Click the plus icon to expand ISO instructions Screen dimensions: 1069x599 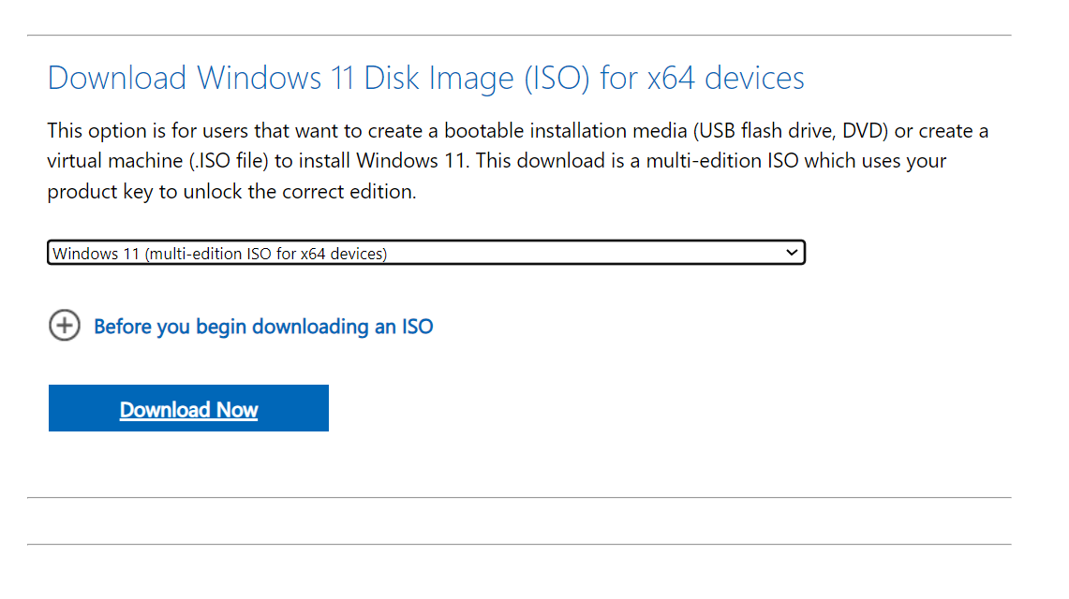[63, 326]
